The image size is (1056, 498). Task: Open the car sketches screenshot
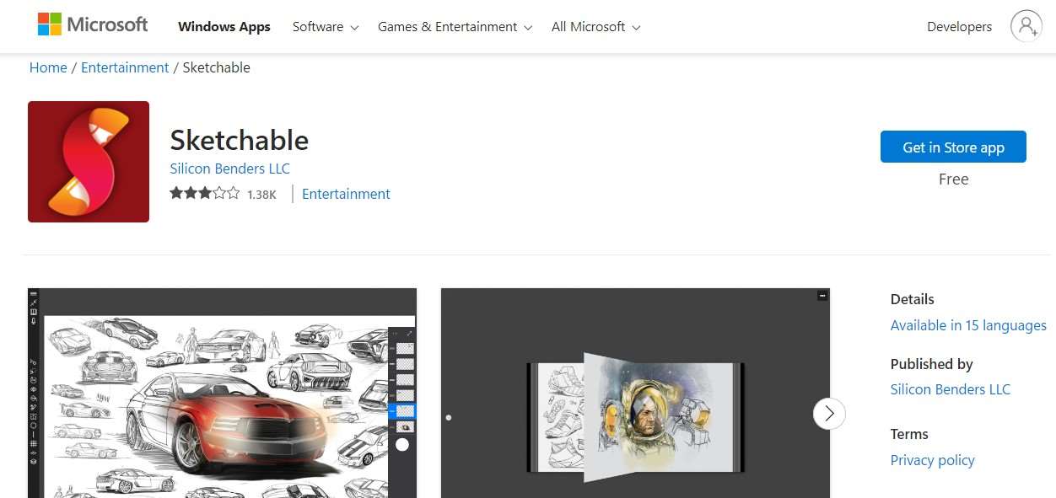point(222,393)
